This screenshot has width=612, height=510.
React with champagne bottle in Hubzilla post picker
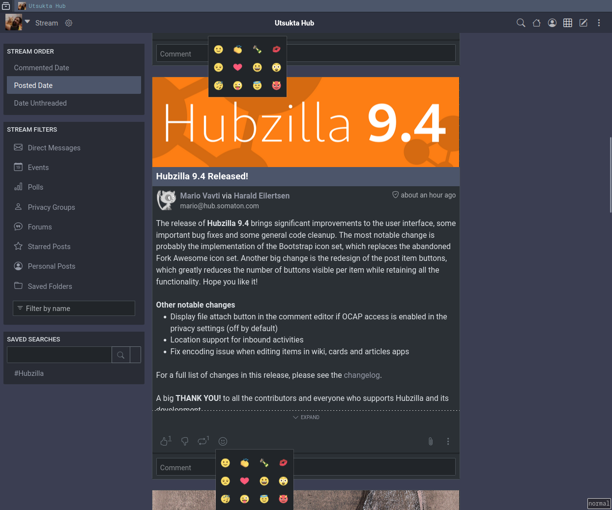click(x=264, y=463)
